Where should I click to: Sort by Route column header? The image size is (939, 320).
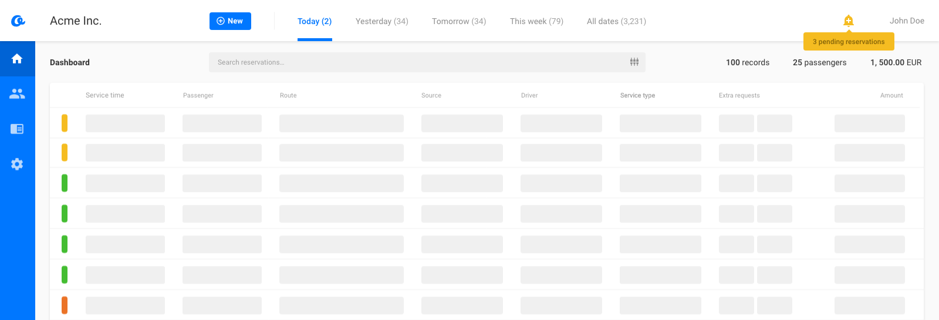click(288, 95)
